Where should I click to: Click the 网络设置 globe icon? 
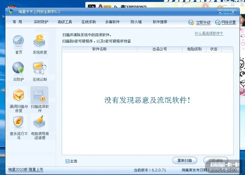click(x=218, y=22)
